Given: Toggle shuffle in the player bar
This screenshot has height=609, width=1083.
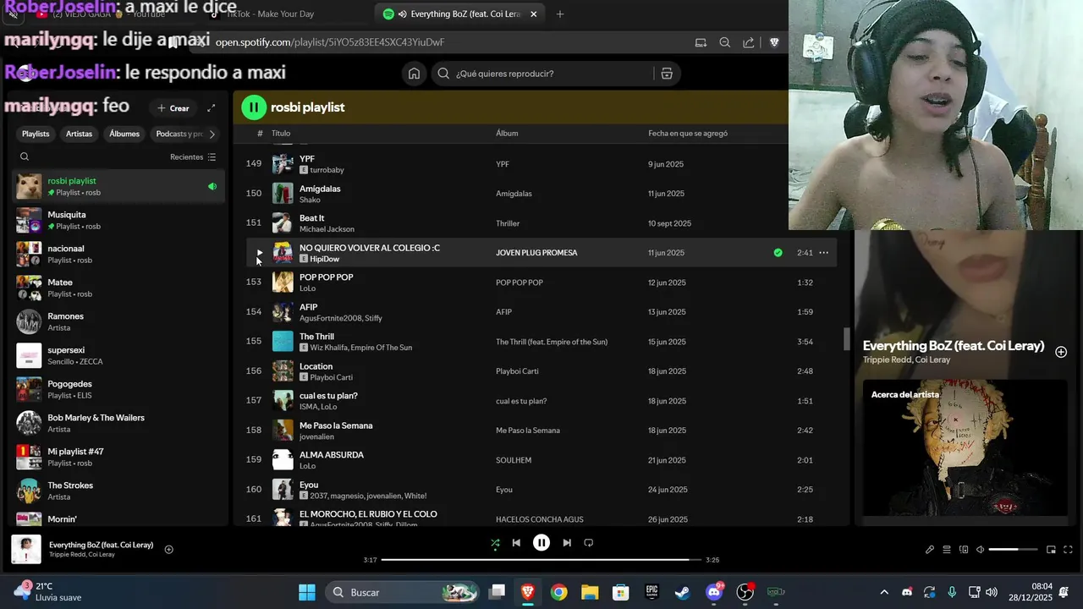Looking at the screenshot, I should point(495,543).
